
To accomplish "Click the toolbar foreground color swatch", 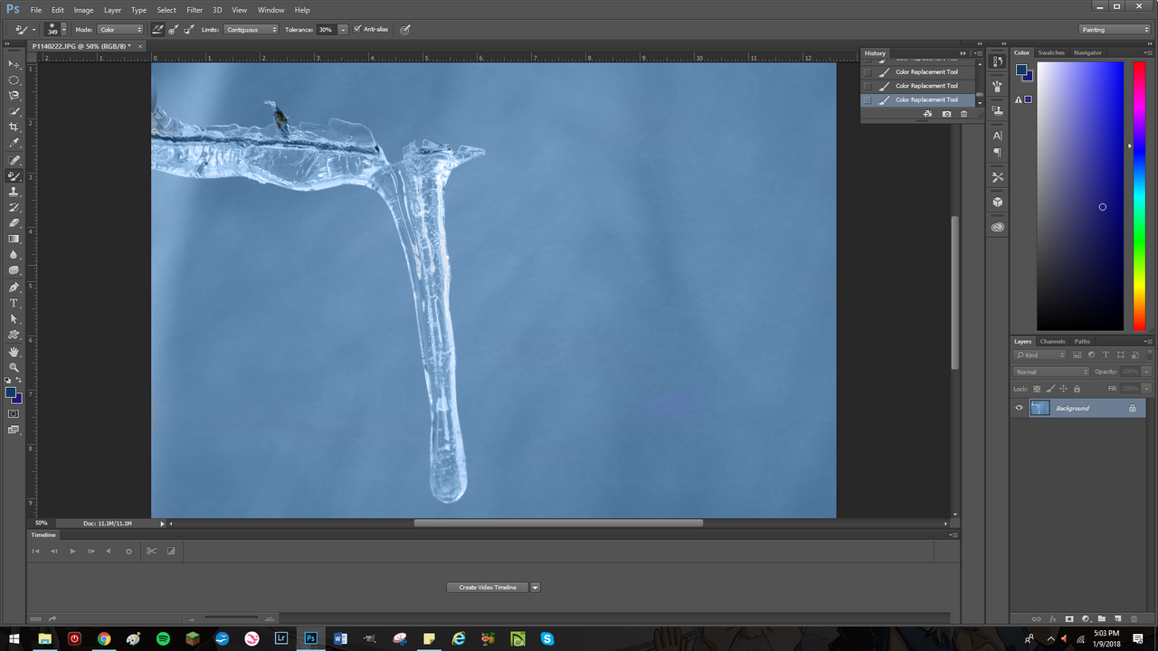I will click(11, 392).
